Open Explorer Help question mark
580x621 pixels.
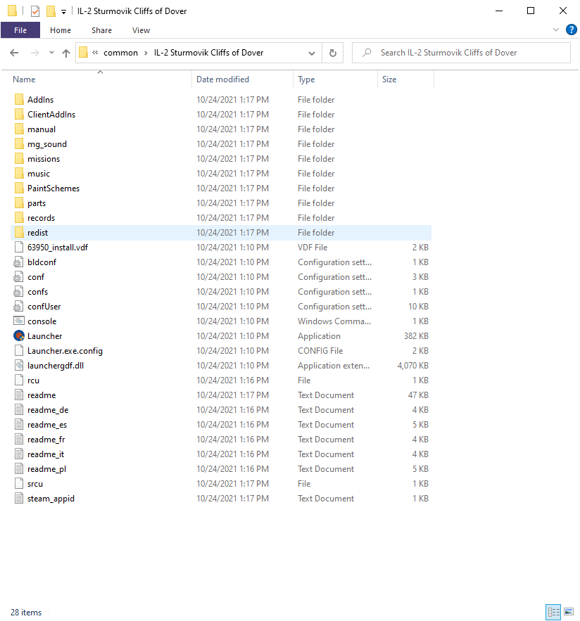pyautogui.click(x=572, y=30)
